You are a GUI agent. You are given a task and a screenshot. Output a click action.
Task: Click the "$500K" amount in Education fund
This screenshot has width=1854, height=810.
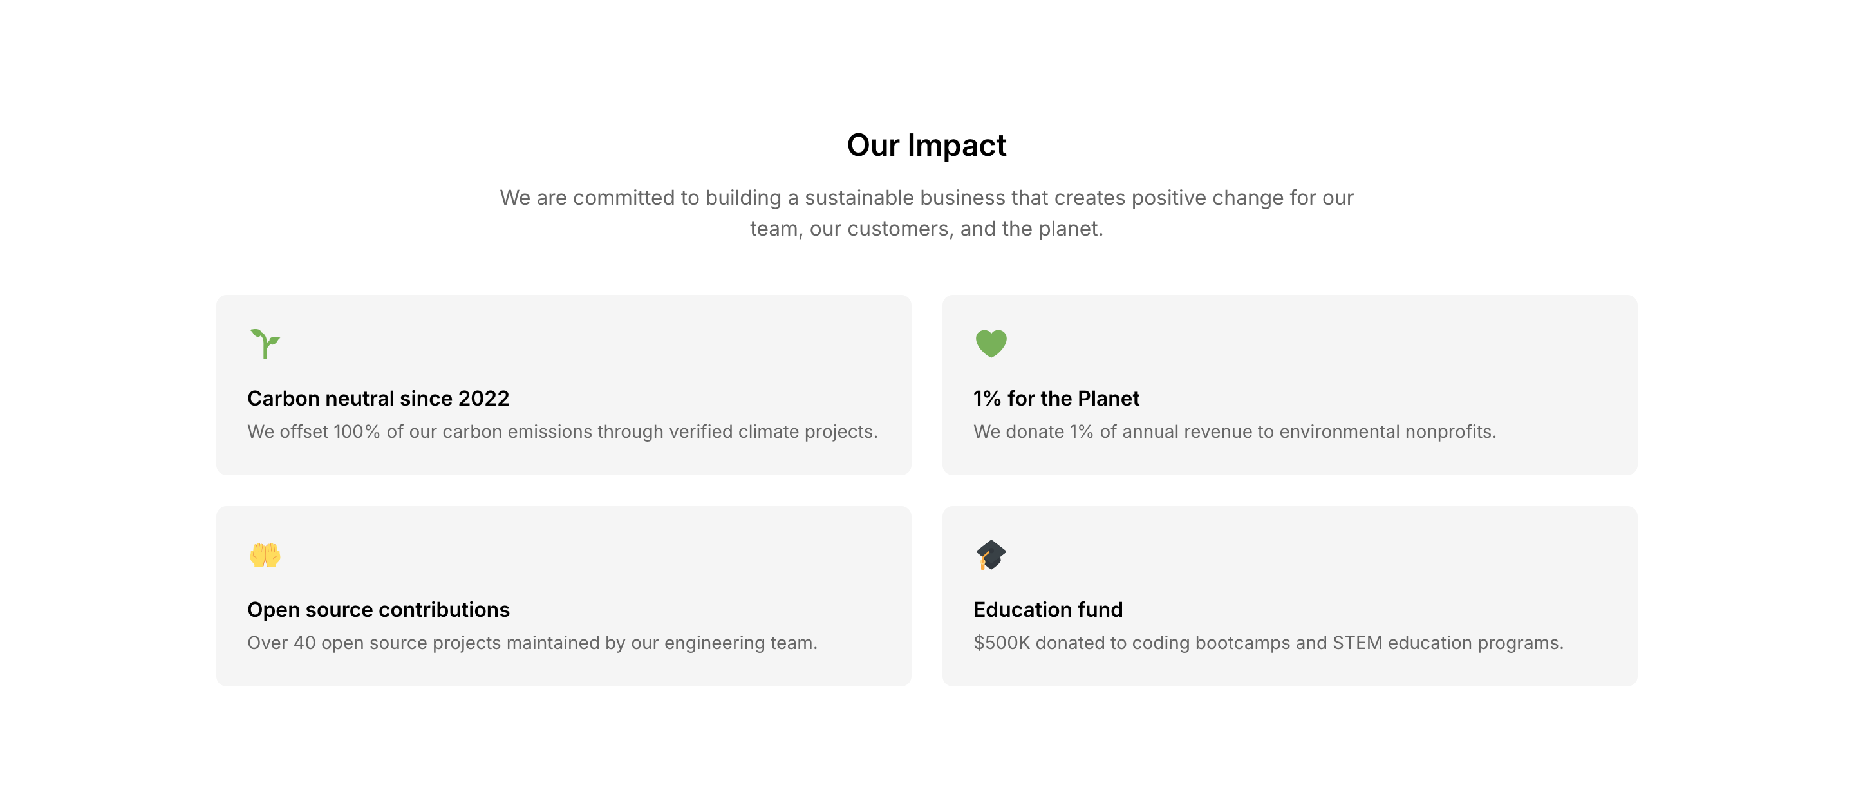click(x=1001, y=643)
